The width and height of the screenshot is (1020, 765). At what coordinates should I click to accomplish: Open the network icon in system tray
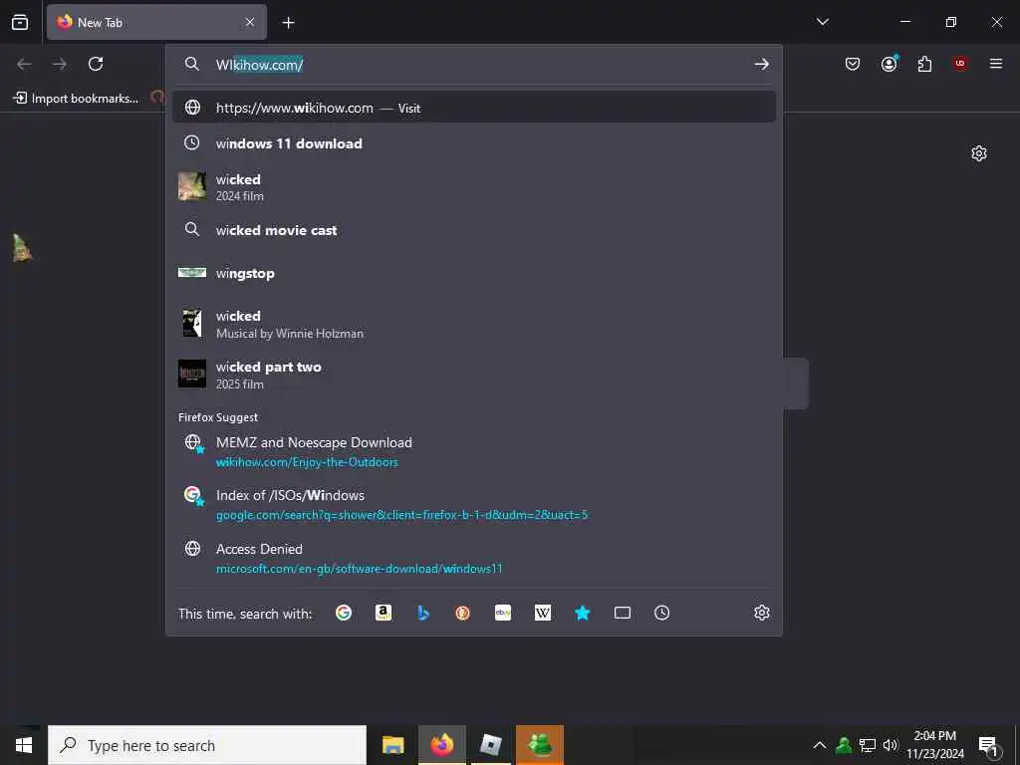pyautogui.click(x=868, y=745)
